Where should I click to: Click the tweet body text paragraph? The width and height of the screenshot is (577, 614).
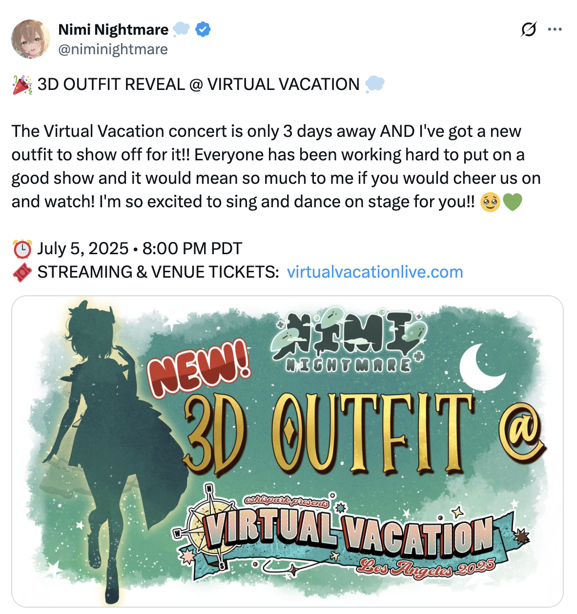click(x=276, y=166)
